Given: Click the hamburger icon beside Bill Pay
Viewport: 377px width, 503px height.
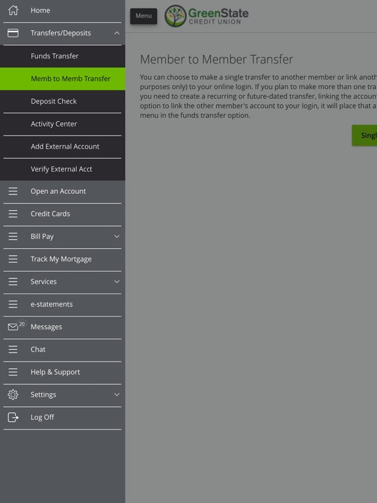Looking at the screenshot, I should click(13, 236).
